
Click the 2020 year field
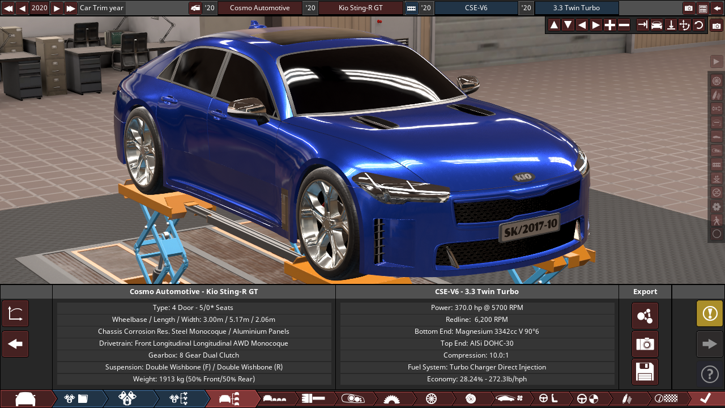coord(40,8)
